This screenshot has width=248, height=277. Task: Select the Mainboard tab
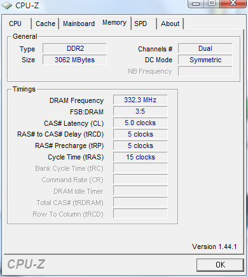pos(79,24)
